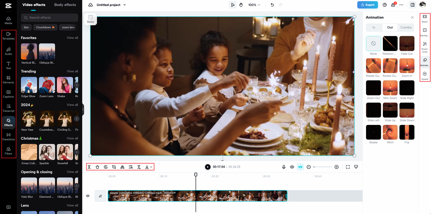This screenshot has width=431, height=214.
Task: Select the Whirl animation thumbnail
Action: pos(390,132)
